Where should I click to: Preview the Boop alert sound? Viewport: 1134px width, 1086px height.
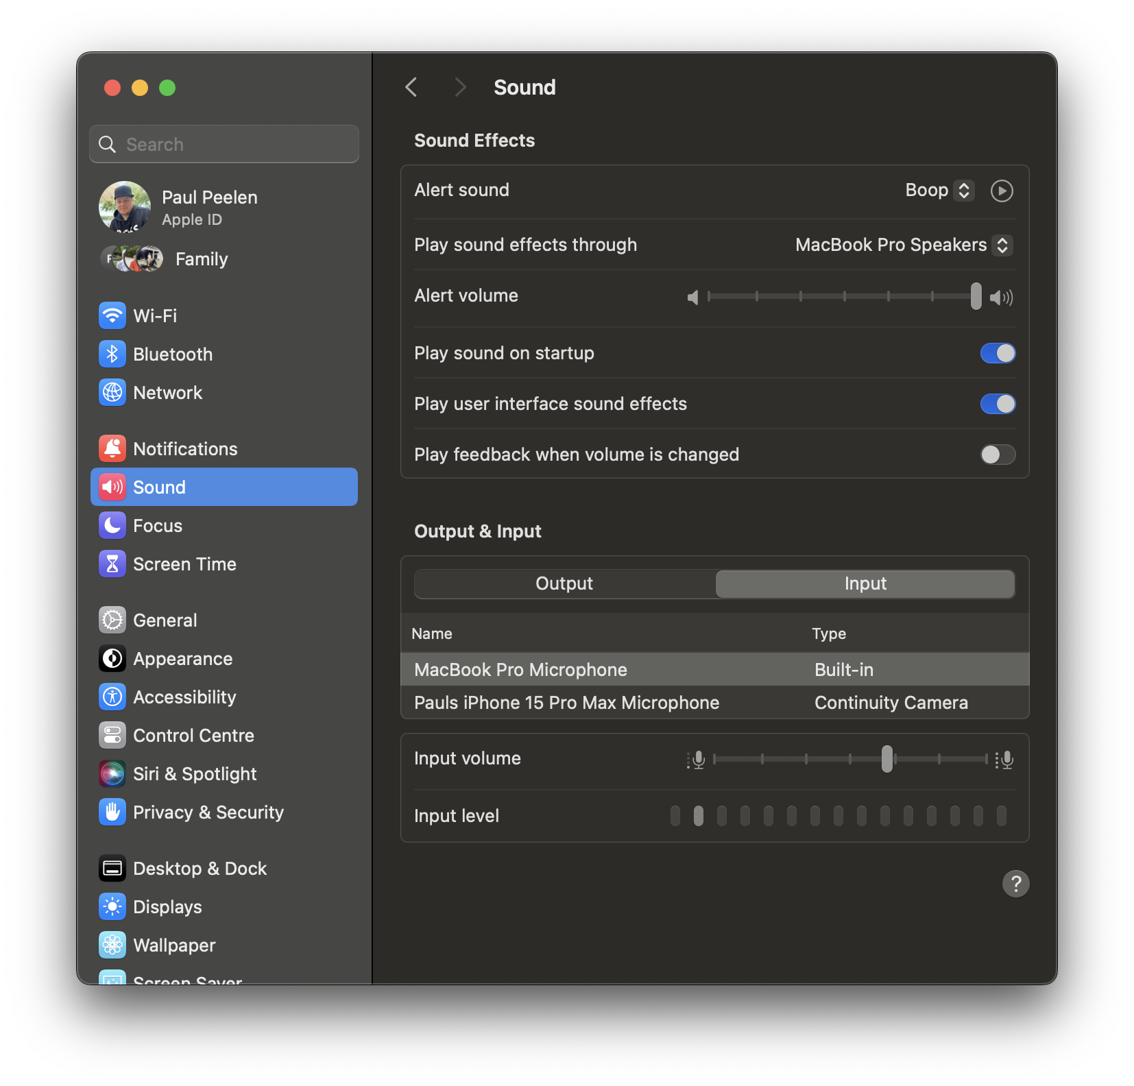tap(1002, 191)
